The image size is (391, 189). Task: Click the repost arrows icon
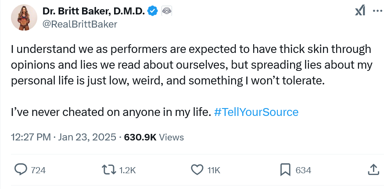[x=109, y=170]
